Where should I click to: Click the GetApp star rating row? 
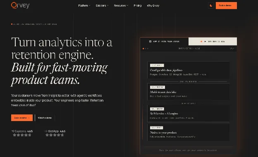point(55,135)
